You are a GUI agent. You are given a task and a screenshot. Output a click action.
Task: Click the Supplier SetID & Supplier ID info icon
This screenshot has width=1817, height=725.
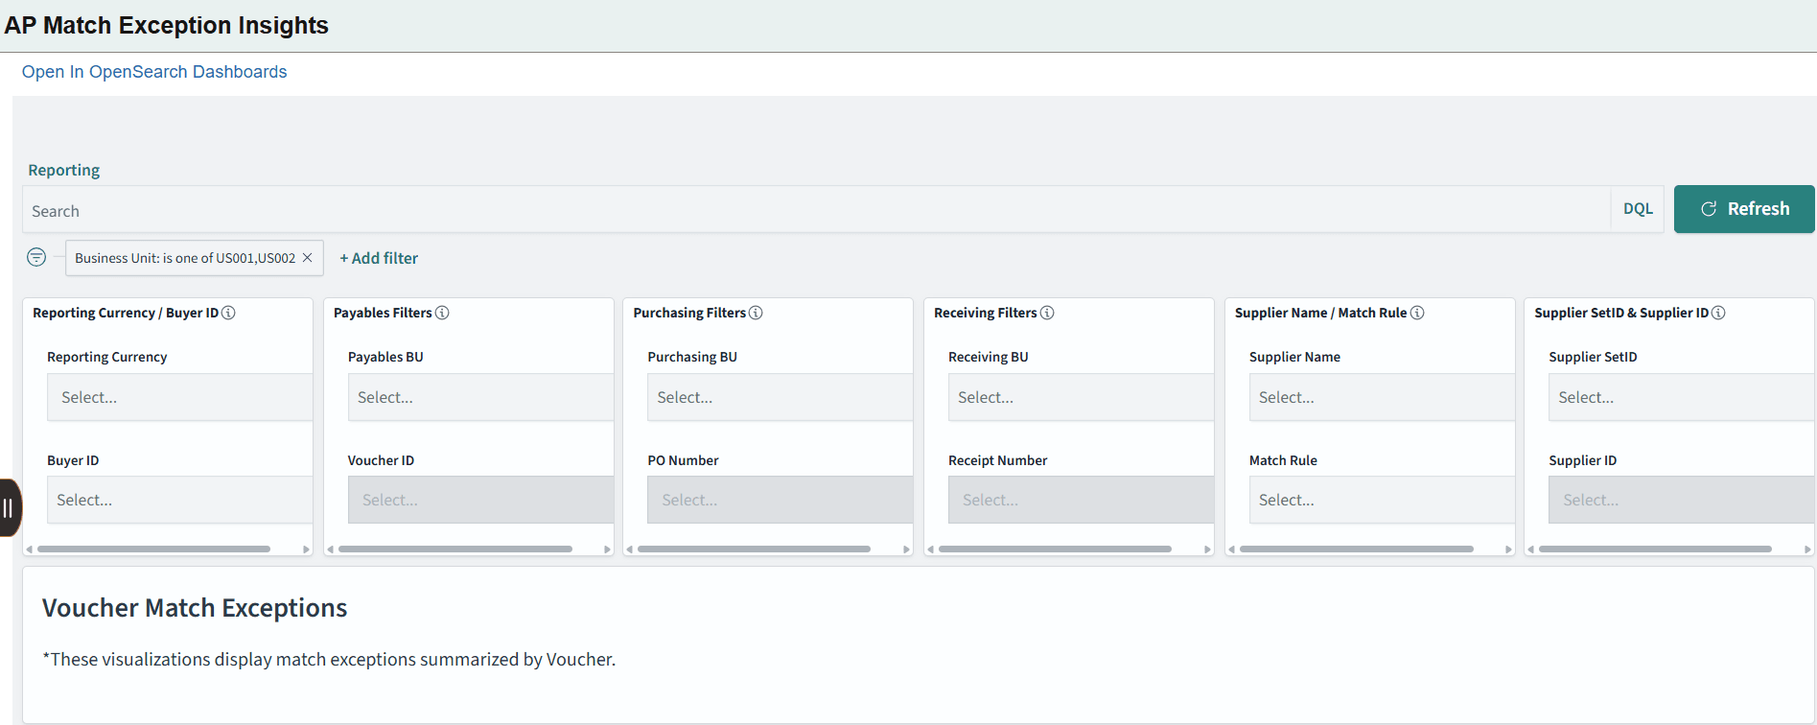click(x=1718, y=313)
